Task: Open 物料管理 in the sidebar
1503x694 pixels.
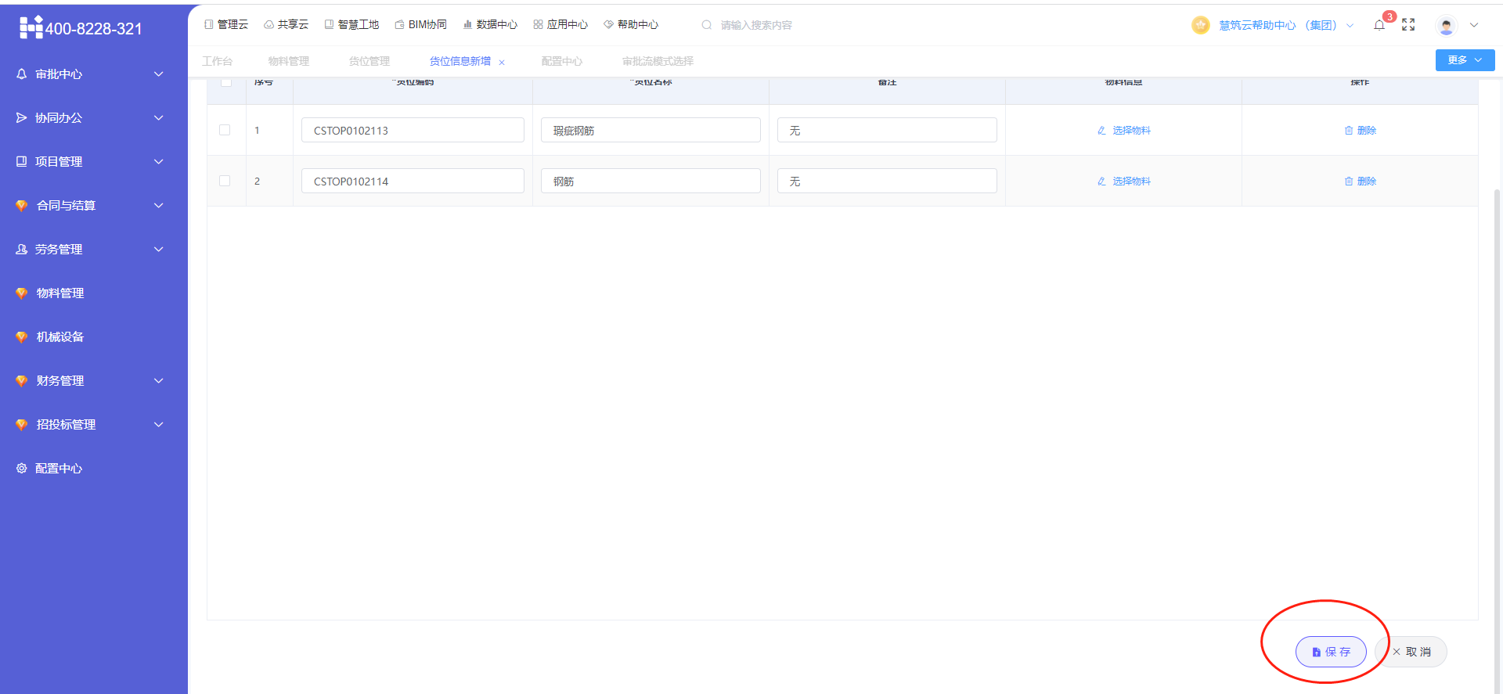Action: click(x=93, y=293)
